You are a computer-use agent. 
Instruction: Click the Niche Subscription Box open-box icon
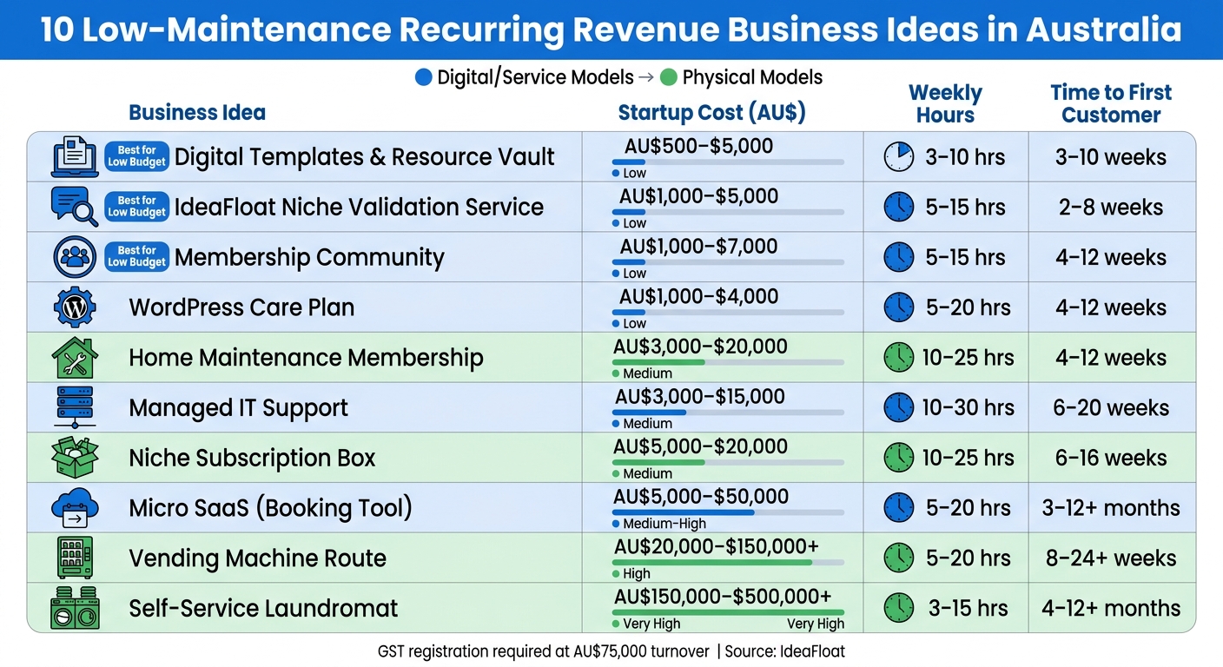tap(75, 458)
